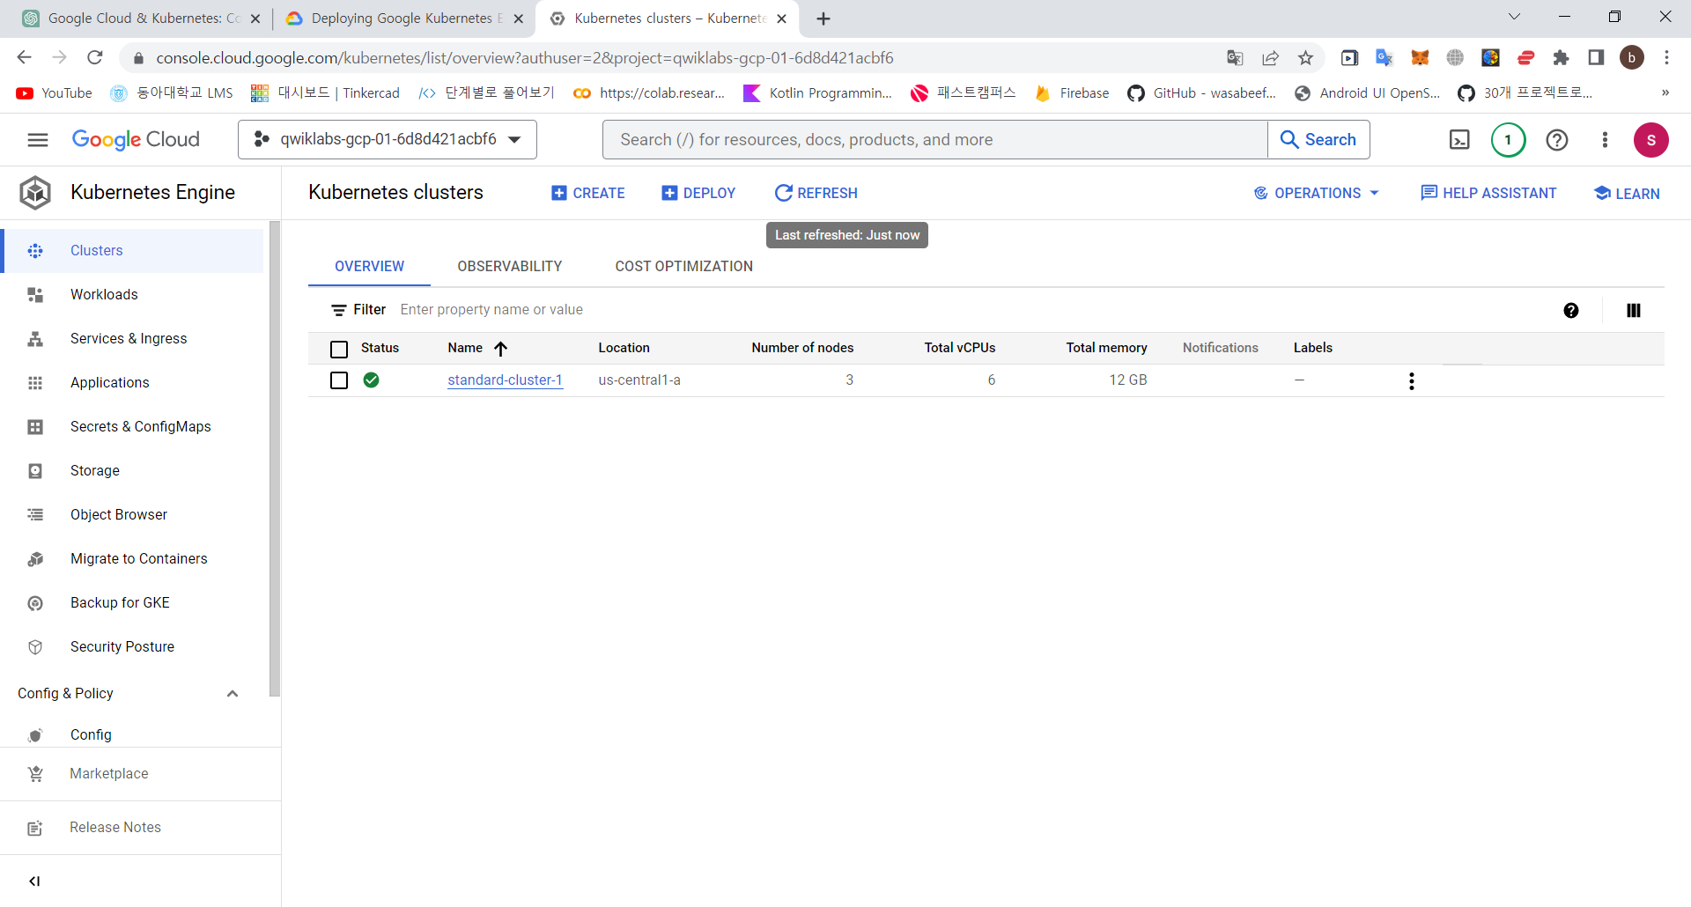
Task: Click the Release Notes icon
Action: coord(35,828)
